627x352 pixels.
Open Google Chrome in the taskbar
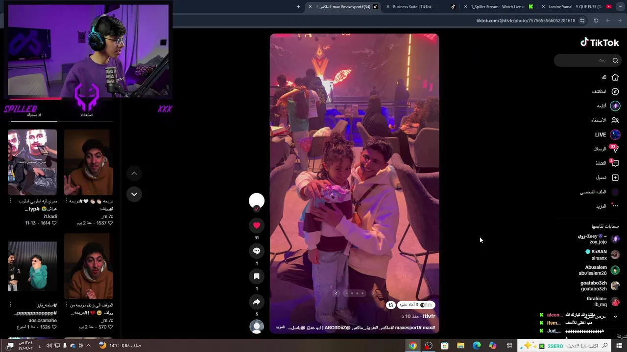point(413,346)
